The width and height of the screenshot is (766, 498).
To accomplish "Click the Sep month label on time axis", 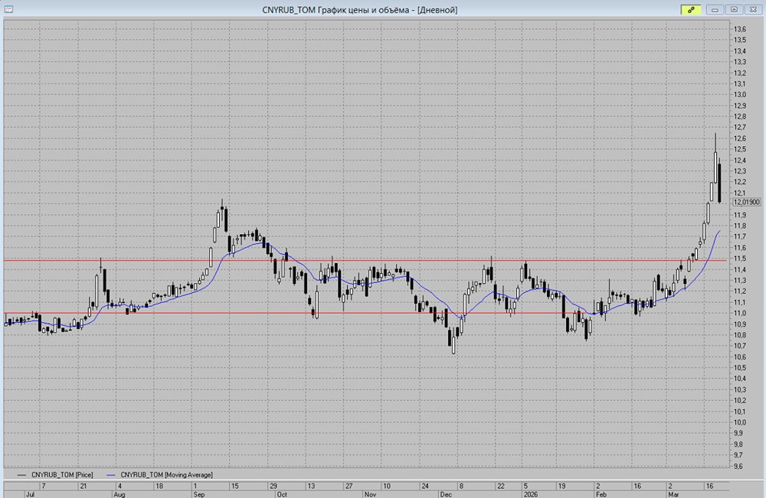I will click(198, 494).
